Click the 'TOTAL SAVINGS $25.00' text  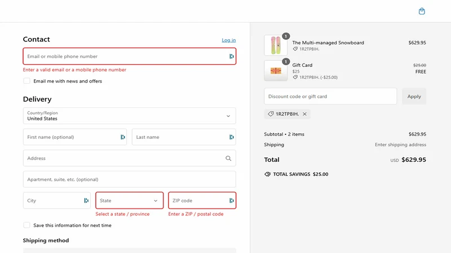(x=300, y=174)
